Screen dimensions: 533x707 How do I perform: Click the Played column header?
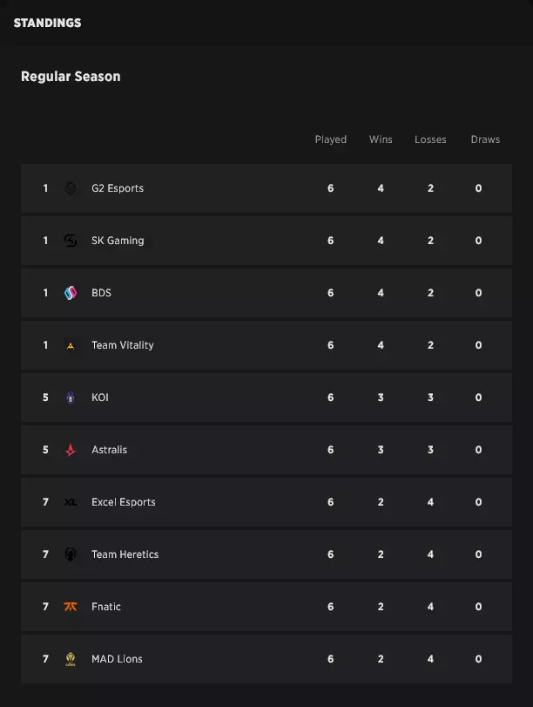(331, 139)
